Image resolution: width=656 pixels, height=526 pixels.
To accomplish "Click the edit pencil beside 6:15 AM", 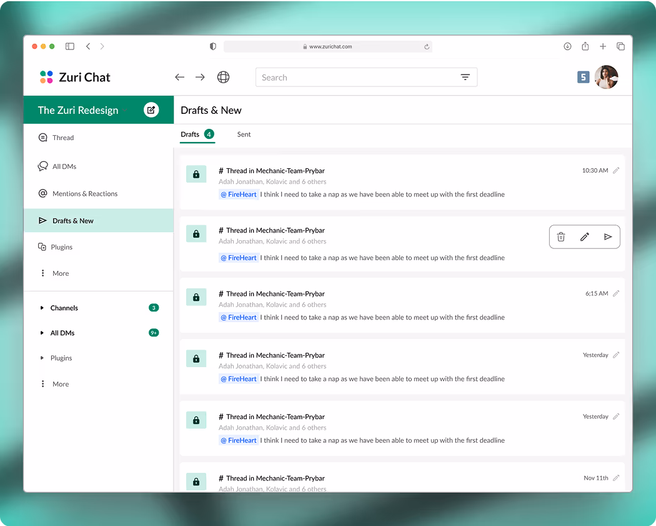I will pyautogui.click(x=616, y=293).
